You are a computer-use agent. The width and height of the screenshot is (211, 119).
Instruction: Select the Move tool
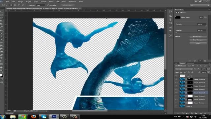[x=1, y=12]
